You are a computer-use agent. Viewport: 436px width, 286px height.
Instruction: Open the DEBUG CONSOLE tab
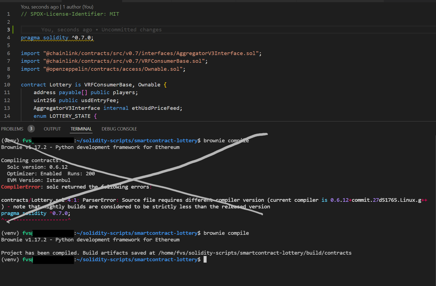tap(119, 129)
